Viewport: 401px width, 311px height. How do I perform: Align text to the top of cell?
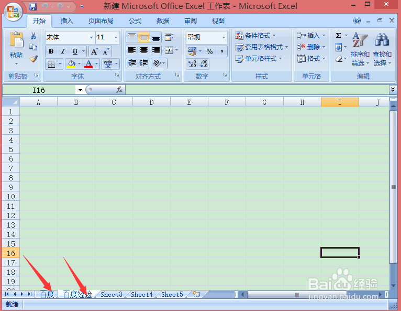tap(132, 37)
